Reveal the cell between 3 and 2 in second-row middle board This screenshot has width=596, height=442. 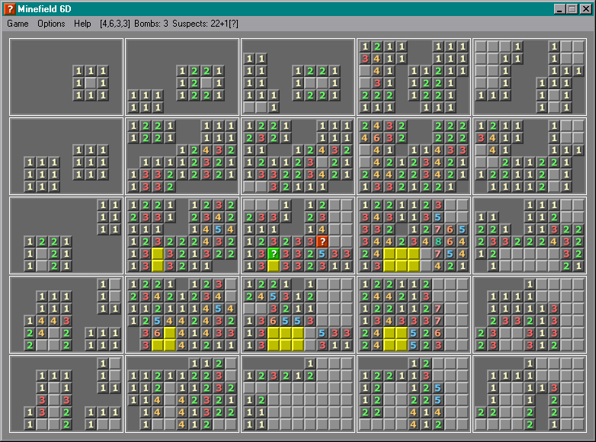[x=322, y=162]
